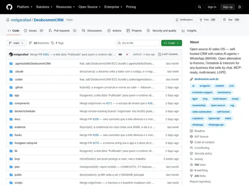Click the people icon beside Contributing
Image resolution: width=249 pixels, height=186 pixels.
pos(191,148)
